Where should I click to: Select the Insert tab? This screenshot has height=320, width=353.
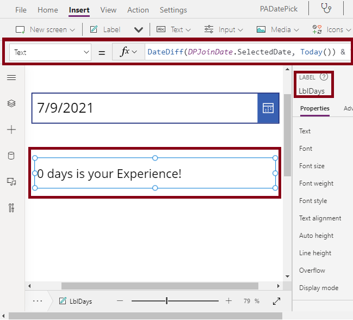coord(79,10)
